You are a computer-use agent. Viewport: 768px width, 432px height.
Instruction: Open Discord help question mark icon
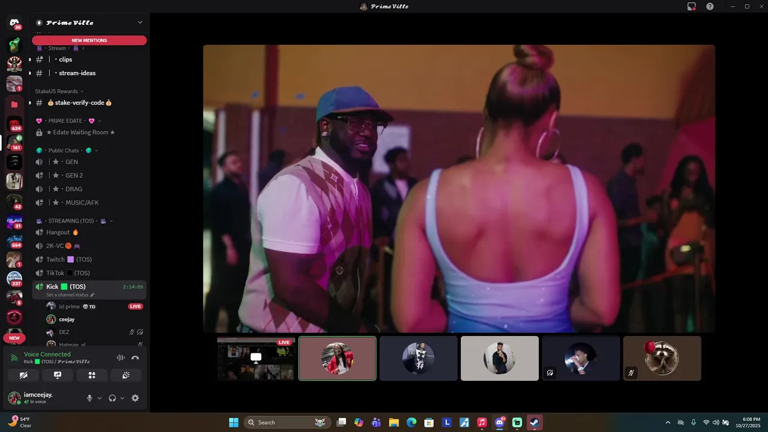(710, 7)
